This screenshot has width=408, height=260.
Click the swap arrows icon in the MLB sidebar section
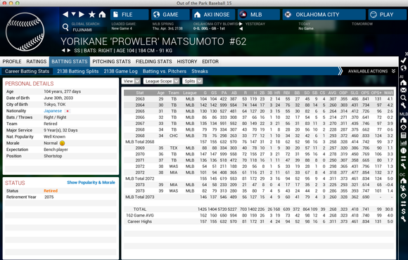point(403,158)
